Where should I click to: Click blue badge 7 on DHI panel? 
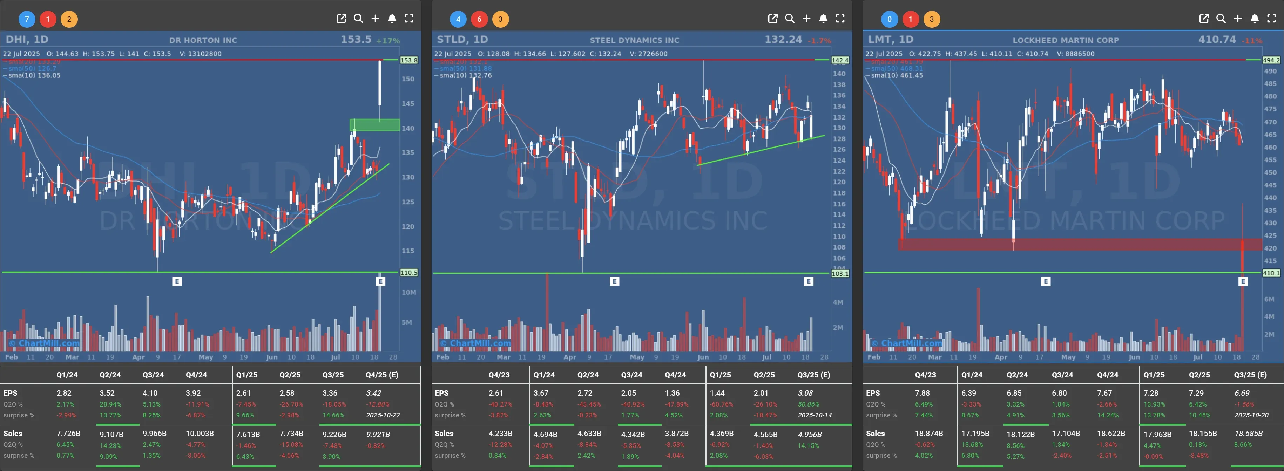27,19
